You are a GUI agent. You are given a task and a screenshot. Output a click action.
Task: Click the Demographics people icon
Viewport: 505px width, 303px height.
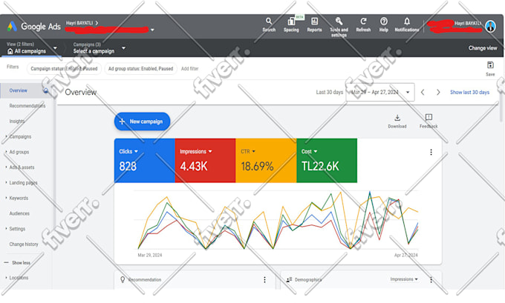pos(289,279)
